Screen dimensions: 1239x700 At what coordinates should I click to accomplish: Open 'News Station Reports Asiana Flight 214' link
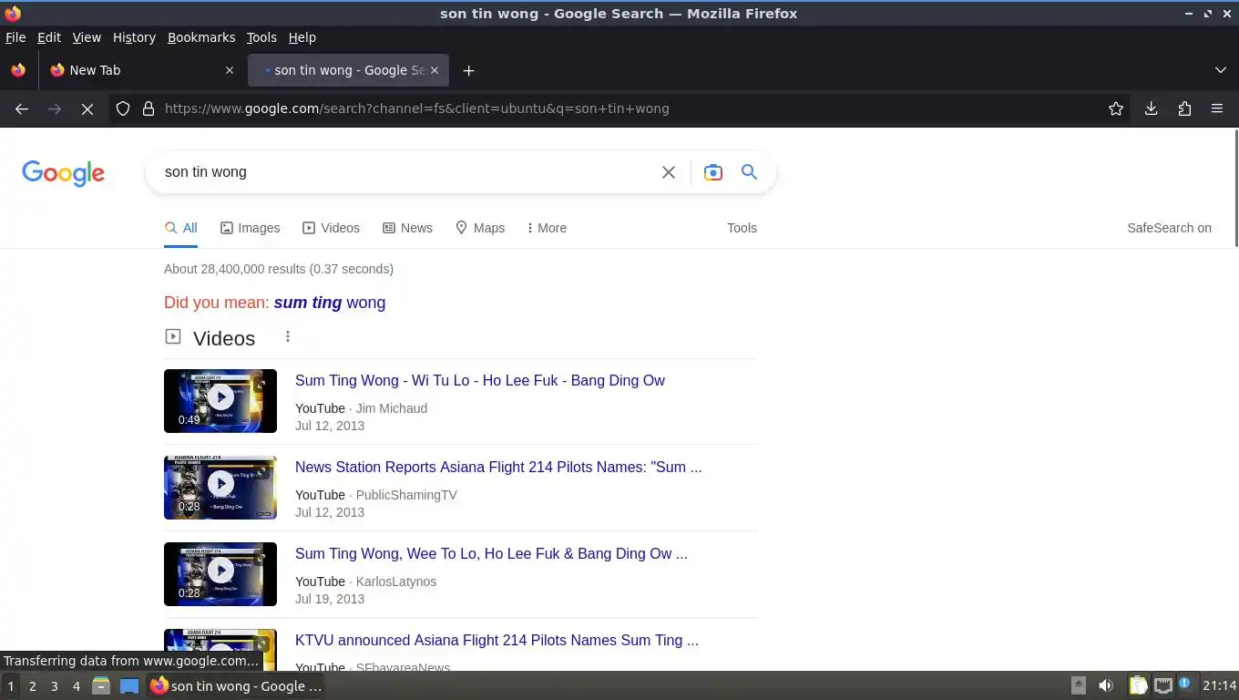pos(498,467)
